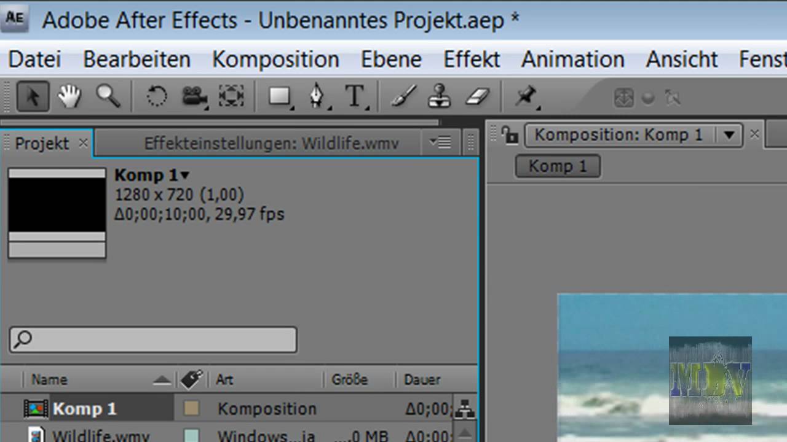The image size is (787, 442).
Task: Expand the Komp 1 name dropdown arrow
Action: point(184,176)
